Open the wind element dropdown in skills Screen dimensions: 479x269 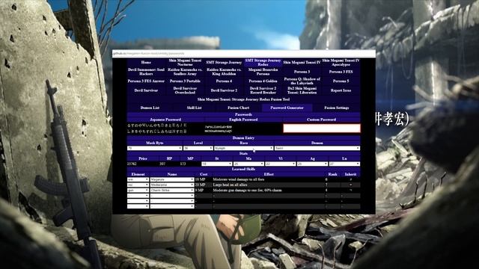138,179
